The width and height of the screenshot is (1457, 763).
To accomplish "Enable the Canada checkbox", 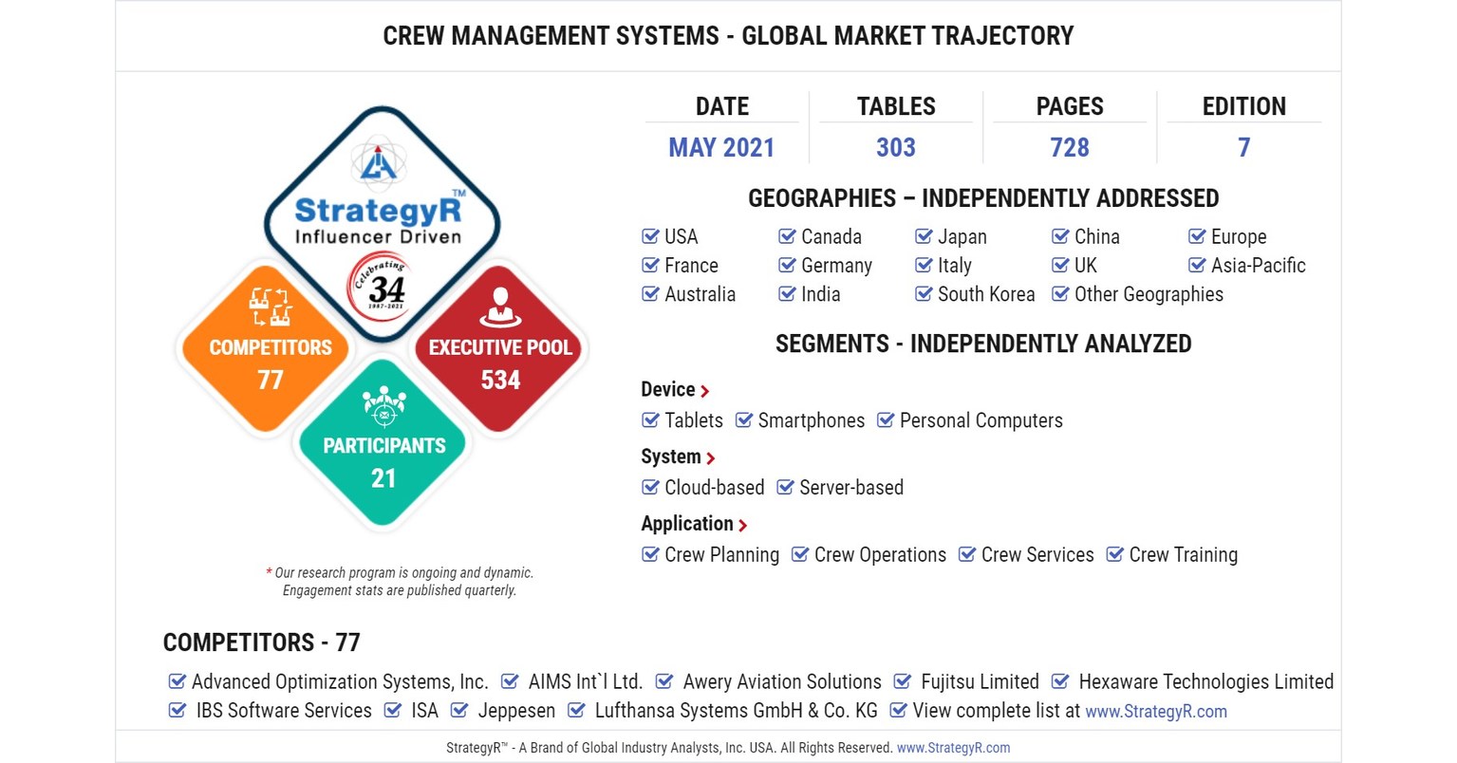I will [x=787, y=236].
